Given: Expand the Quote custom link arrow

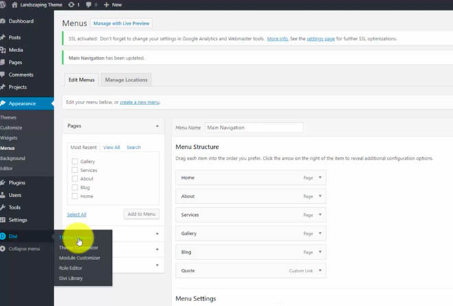Looking at the screenshot, I should 320,270.
